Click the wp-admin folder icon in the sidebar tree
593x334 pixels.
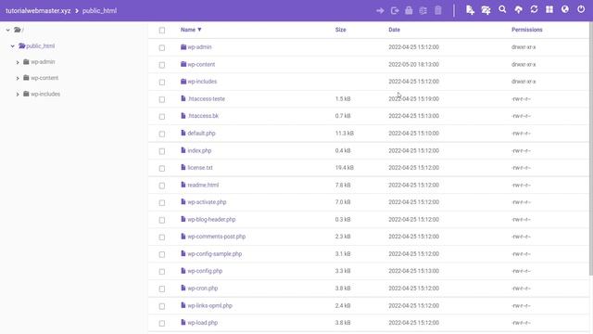click(26, 62)
